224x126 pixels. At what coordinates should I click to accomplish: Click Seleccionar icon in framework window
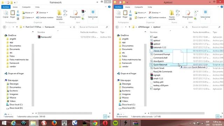[x=93, y=14]
